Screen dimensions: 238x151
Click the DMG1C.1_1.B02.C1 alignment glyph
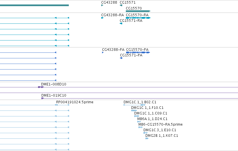pos(135,105)
